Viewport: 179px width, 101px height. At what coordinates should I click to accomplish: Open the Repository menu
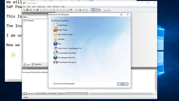point(41,6)
